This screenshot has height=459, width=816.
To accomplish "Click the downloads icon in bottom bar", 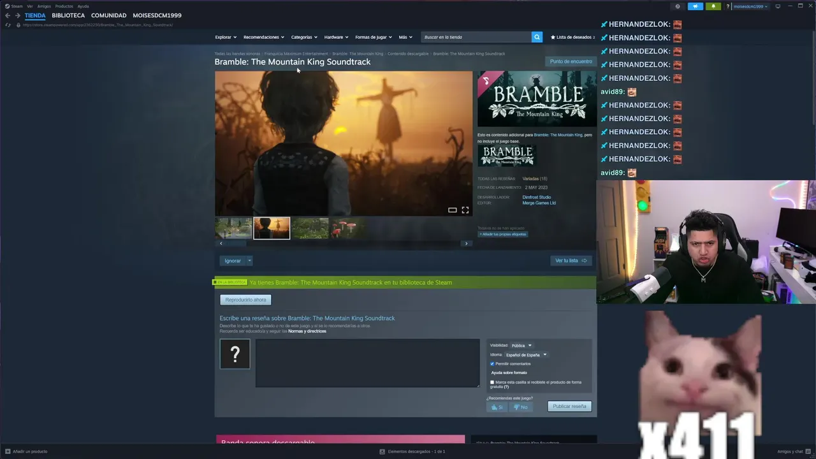I will tap(382, 451).
